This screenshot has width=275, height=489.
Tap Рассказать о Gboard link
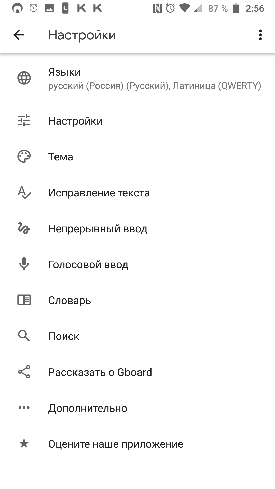[x=100, y=372]
